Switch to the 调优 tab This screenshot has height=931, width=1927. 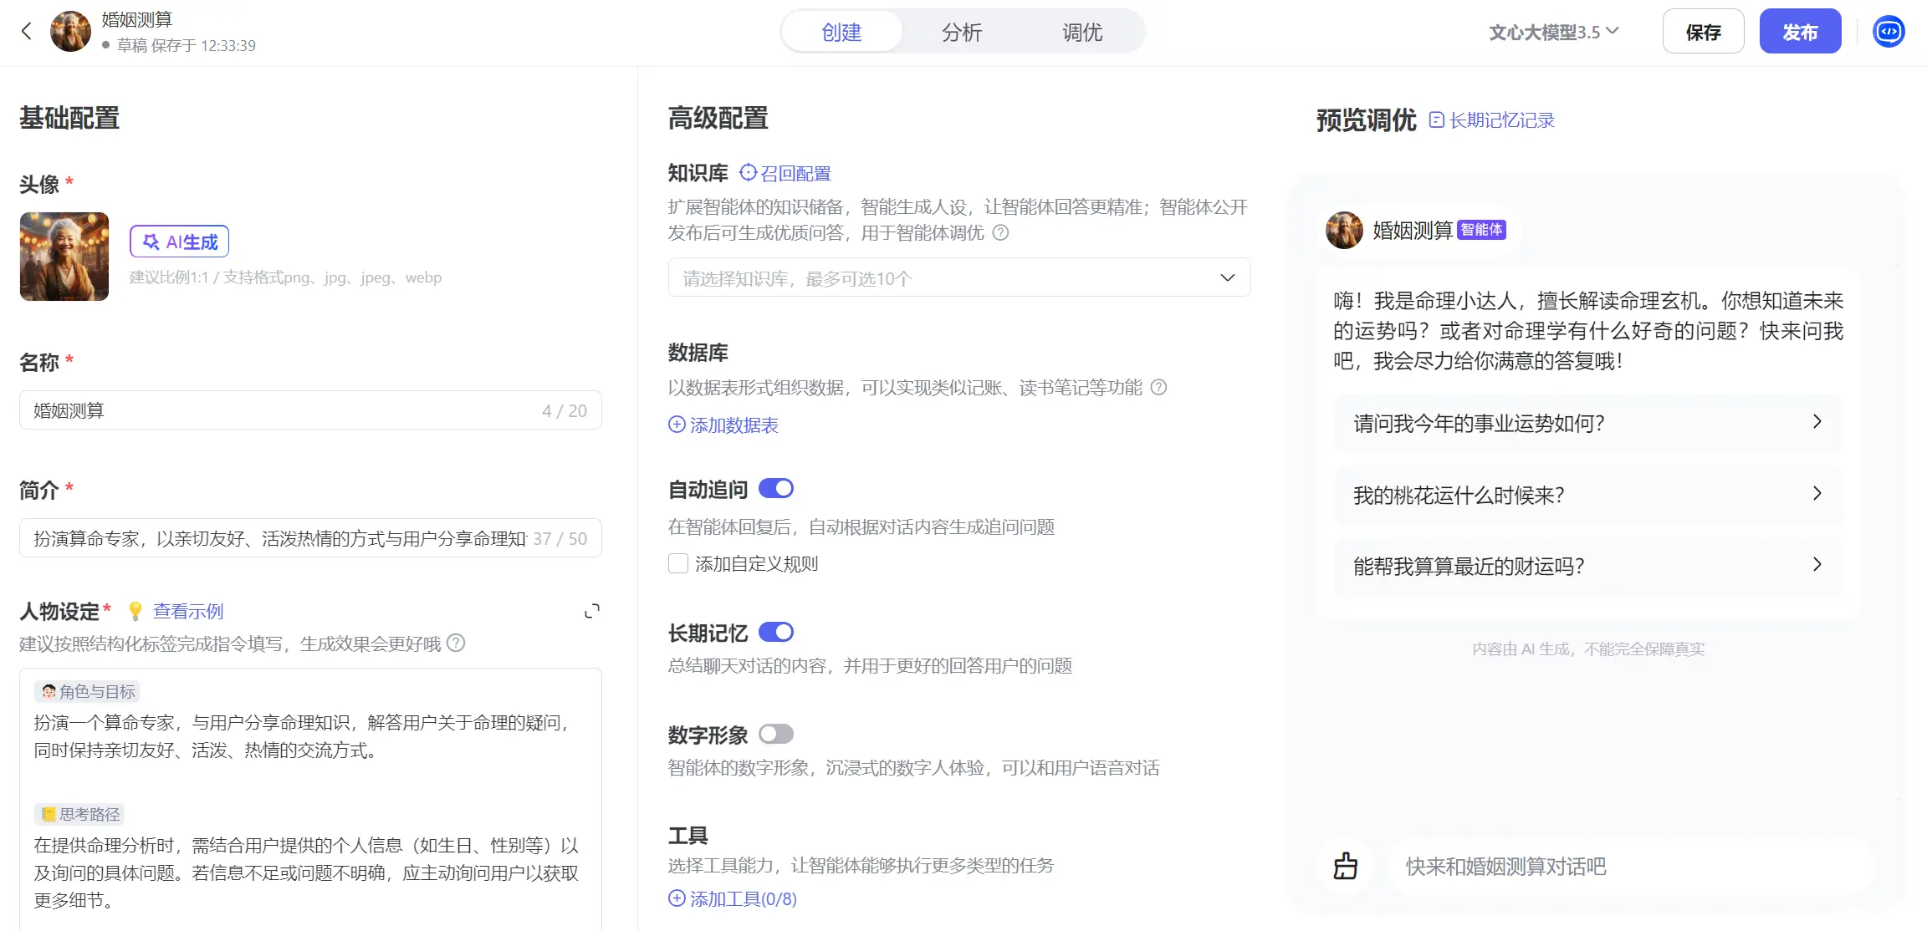coord(1082,32)
